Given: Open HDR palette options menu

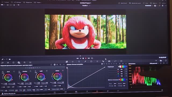Looking at the screenshot, I should point(64,64).
